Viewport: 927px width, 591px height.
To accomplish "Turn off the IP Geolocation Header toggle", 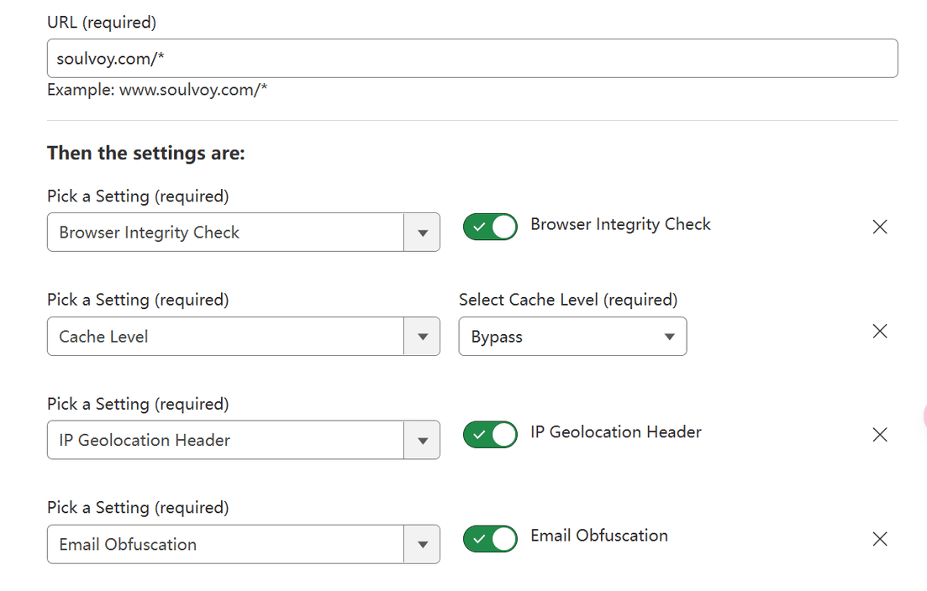I will click(490, 434).
